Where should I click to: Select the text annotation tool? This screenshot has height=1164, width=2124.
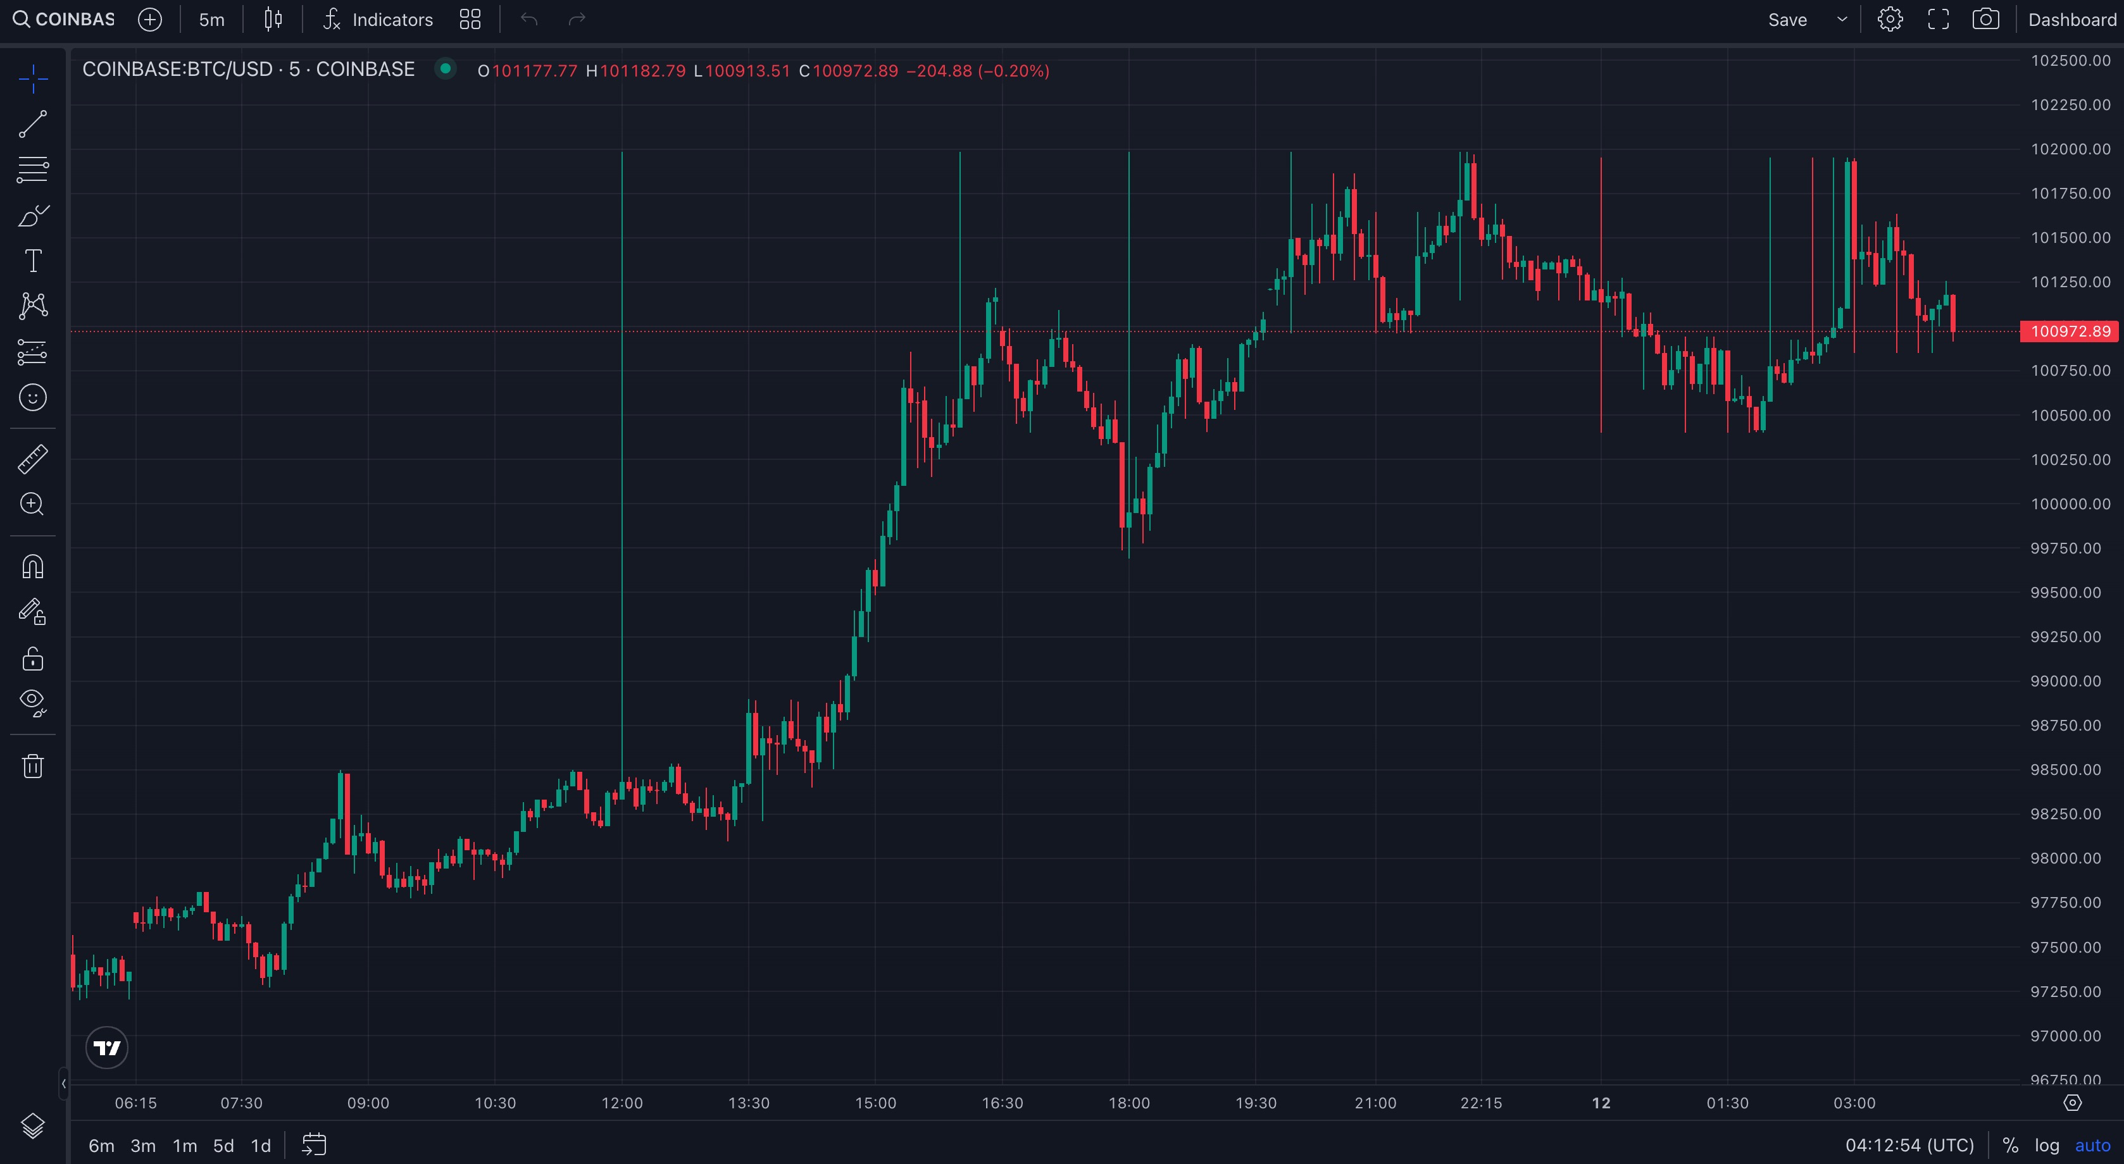(x=33, y=261)
